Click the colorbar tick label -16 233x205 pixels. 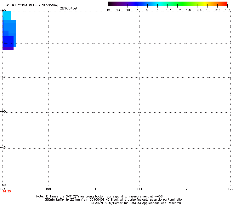tap(107, 10)
